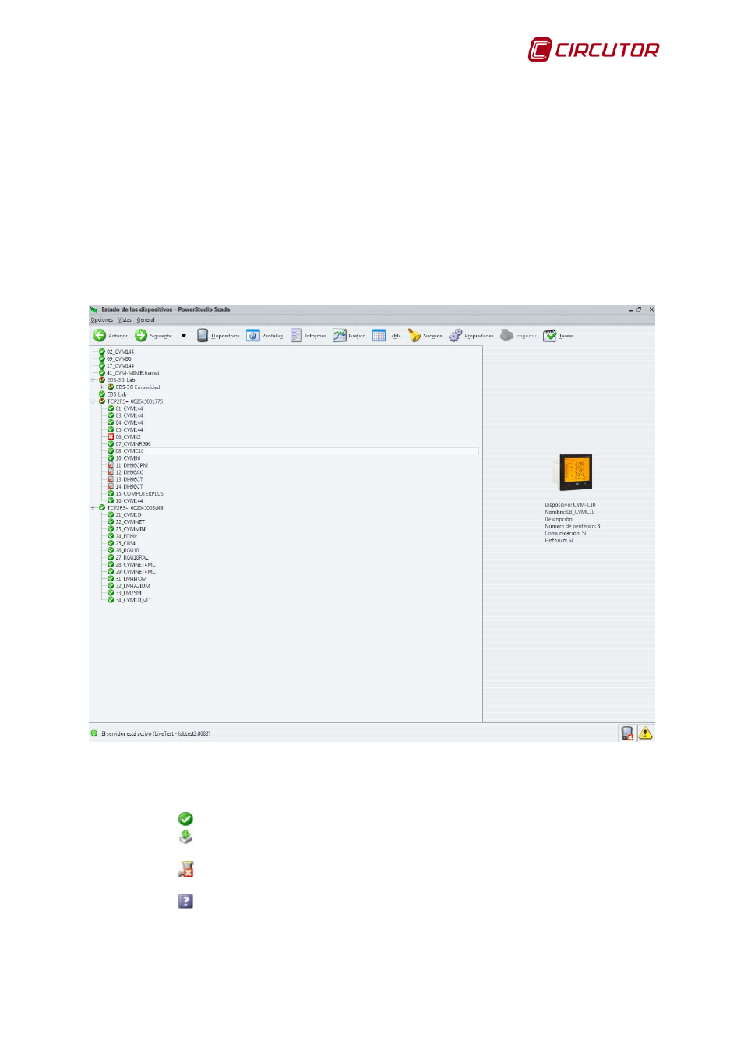Select device 02_CVM144 in the tree
The image size is (744, 1052).
(120, 352)
